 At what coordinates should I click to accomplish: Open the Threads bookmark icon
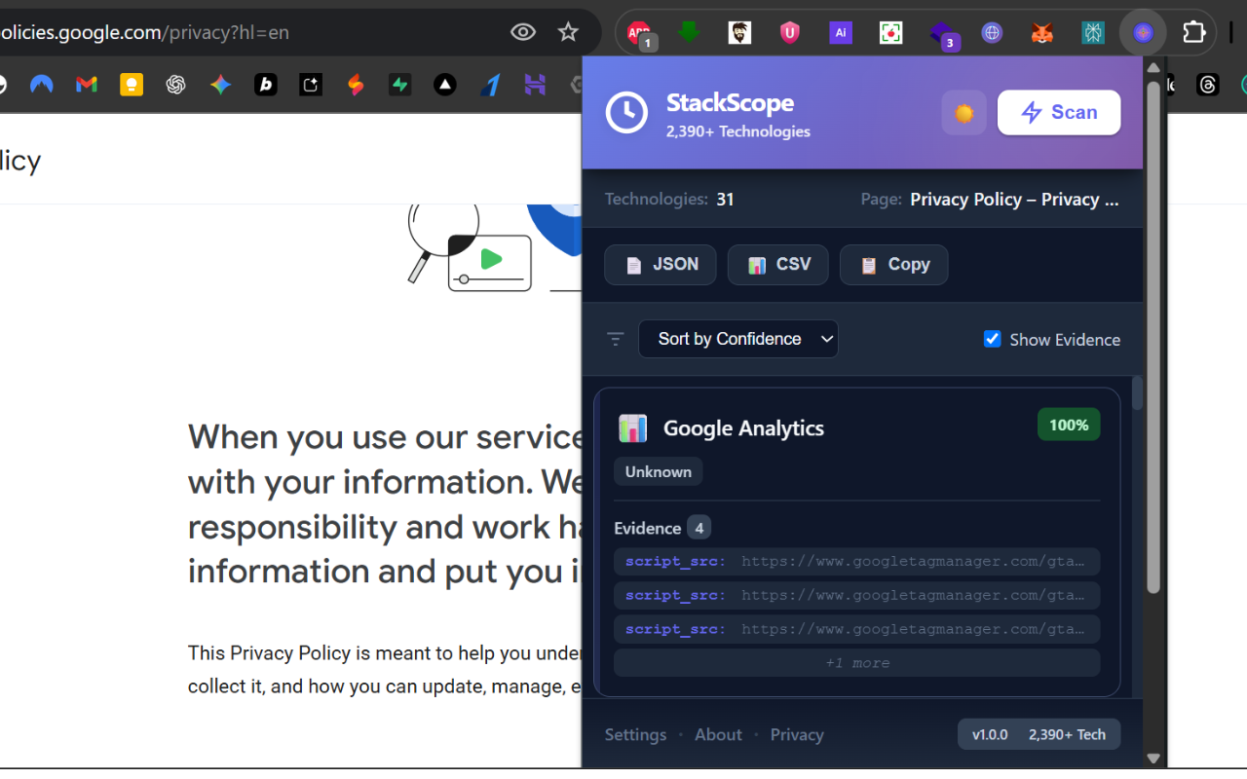coord(1208,85)
